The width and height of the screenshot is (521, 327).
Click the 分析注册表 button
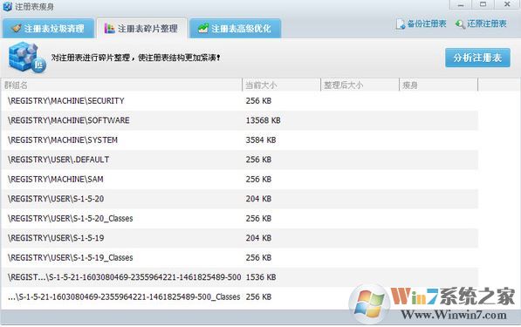[477, 58]
